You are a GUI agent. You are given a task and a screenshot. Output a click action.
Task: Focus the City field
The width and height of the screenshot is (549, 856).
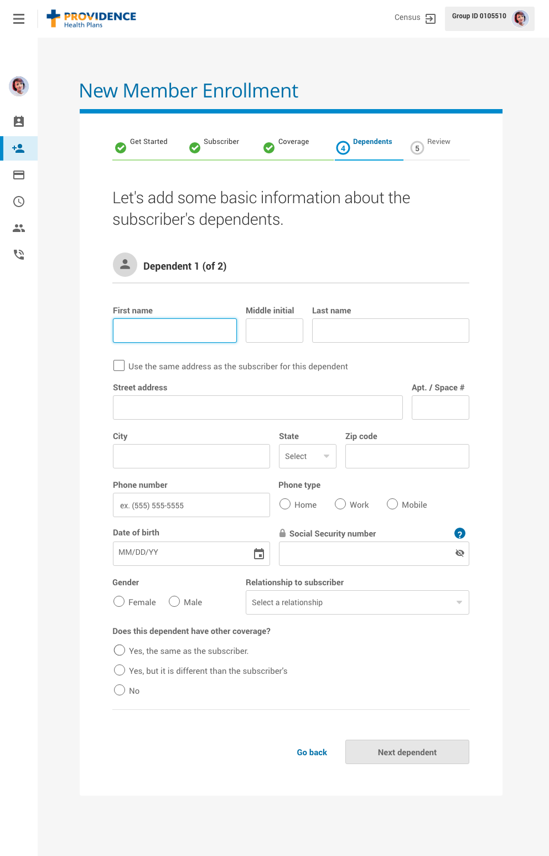pos(191,456)
